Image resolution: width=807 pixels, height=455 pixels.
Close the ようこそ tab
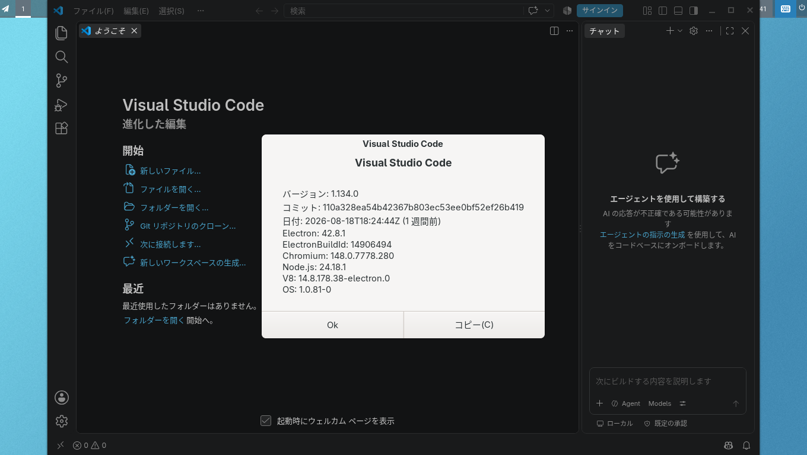134,31
